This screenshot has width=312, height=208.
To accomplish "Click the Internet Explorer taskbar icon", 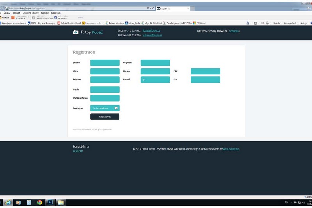I will [x=7, y=203].
